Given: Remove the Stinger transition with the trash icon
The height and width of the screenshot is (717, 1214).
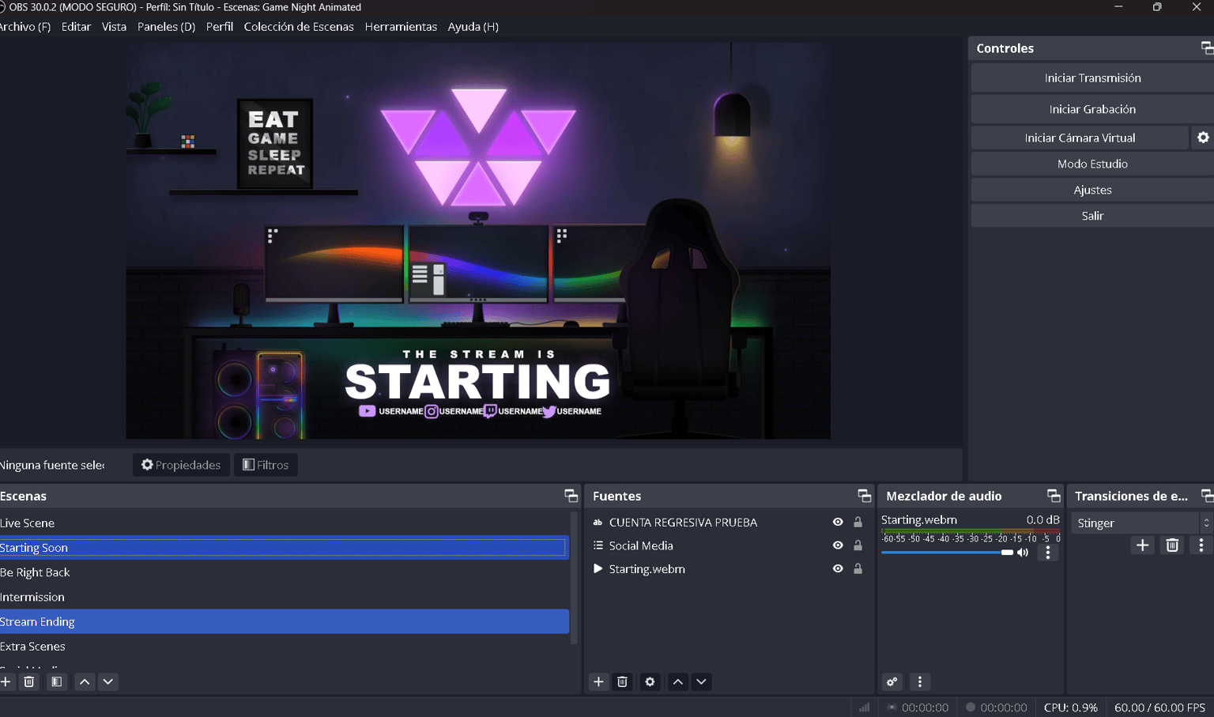Looking at the screenshot, I should click(x=1172, y=545).
